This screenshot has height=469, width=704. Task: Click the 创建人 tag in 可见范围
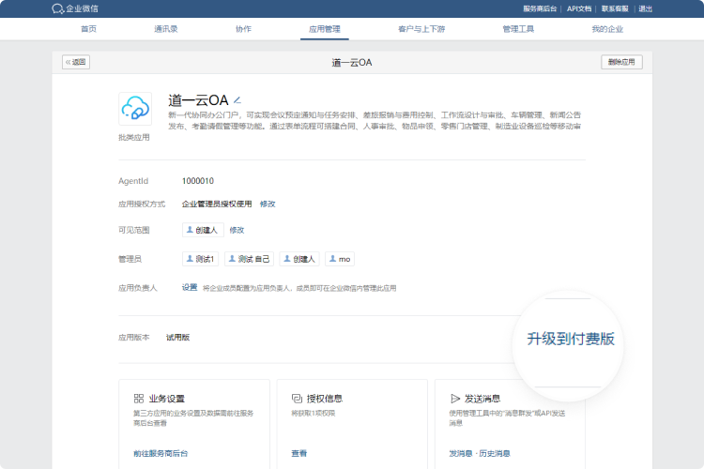(203, 230)
